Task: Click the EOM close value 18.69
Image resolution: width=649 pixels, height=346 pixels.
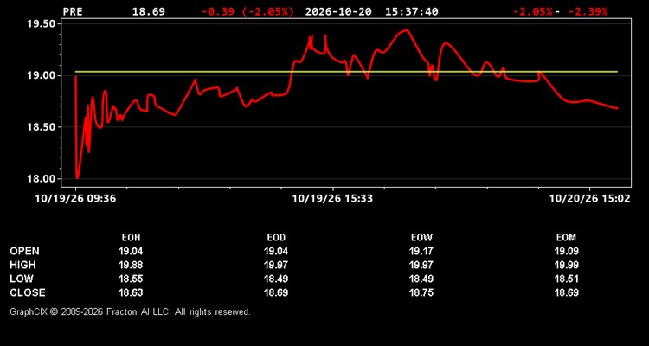Action: coord(566,292)
